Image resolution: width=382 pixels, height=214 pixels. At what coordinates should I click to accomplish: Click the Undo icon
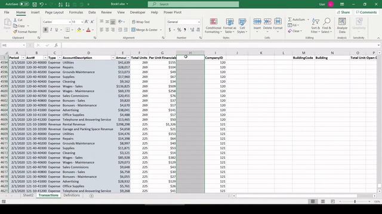[42, 4]
